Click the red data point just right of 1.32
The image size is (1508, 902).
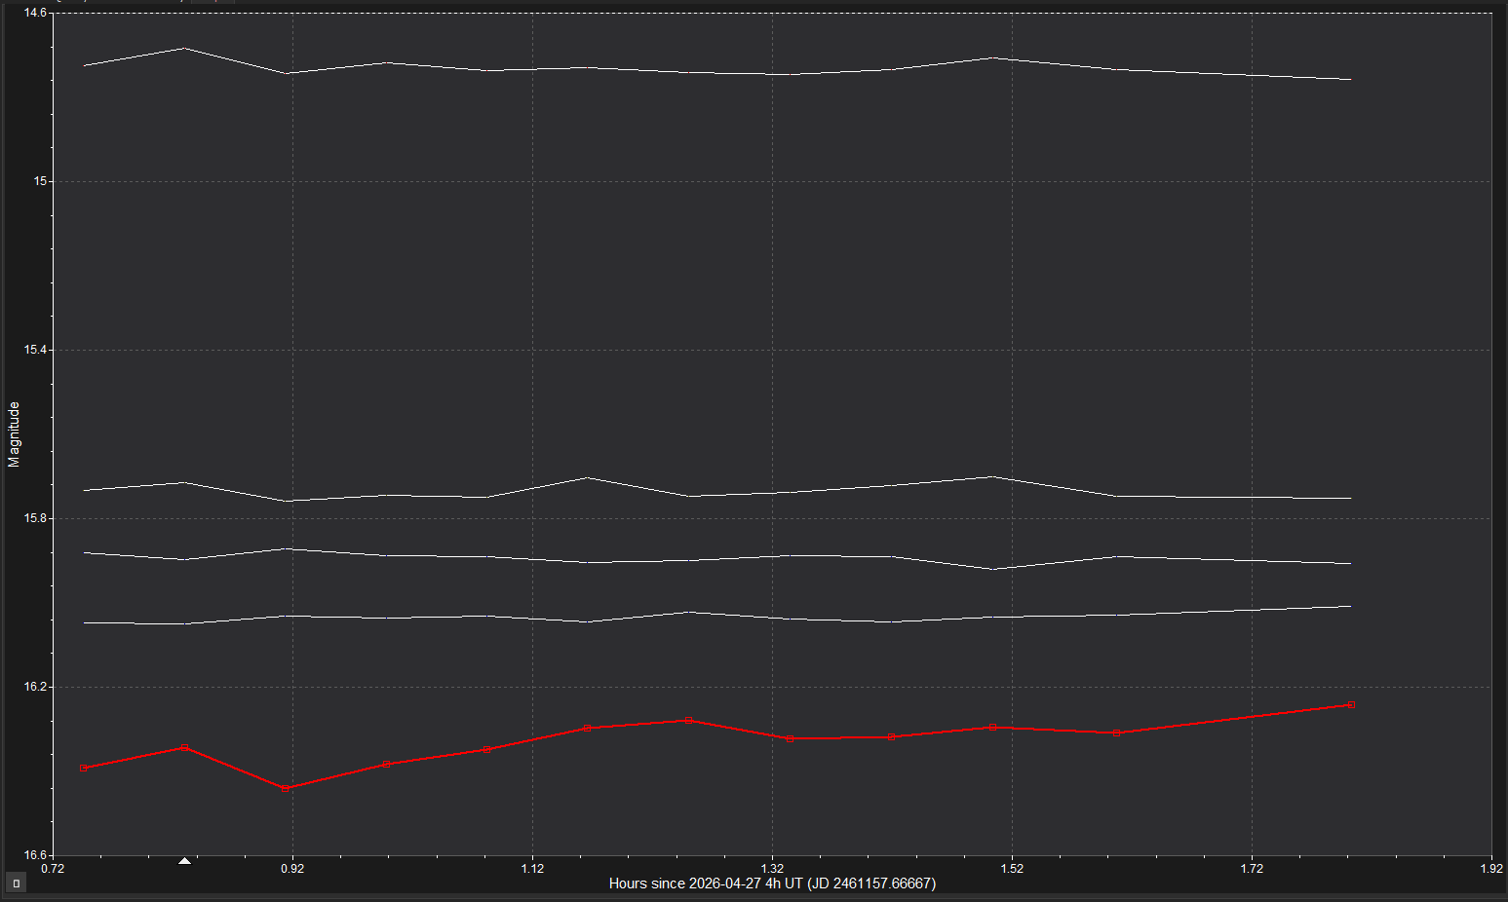point(790,738)
